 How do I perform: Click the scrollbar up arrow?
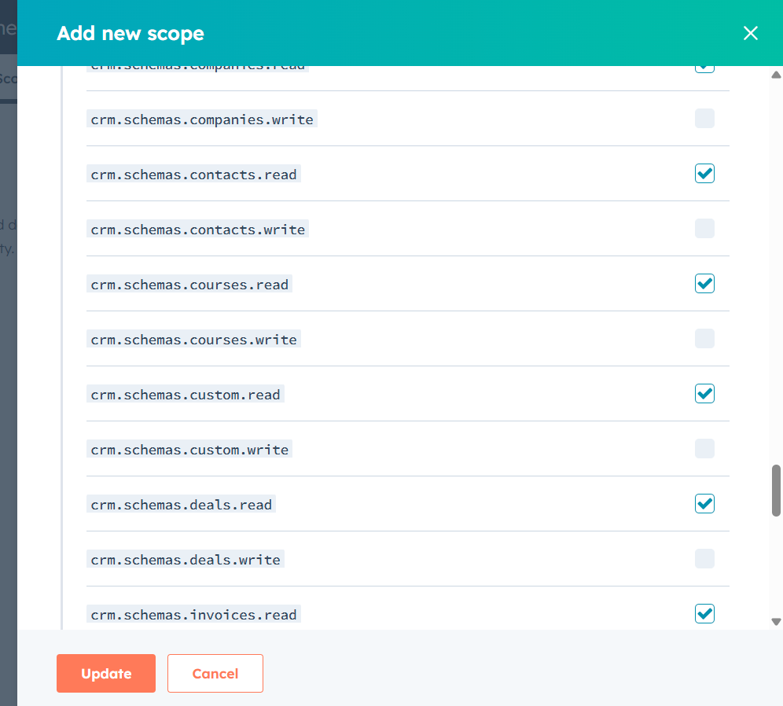775,75
